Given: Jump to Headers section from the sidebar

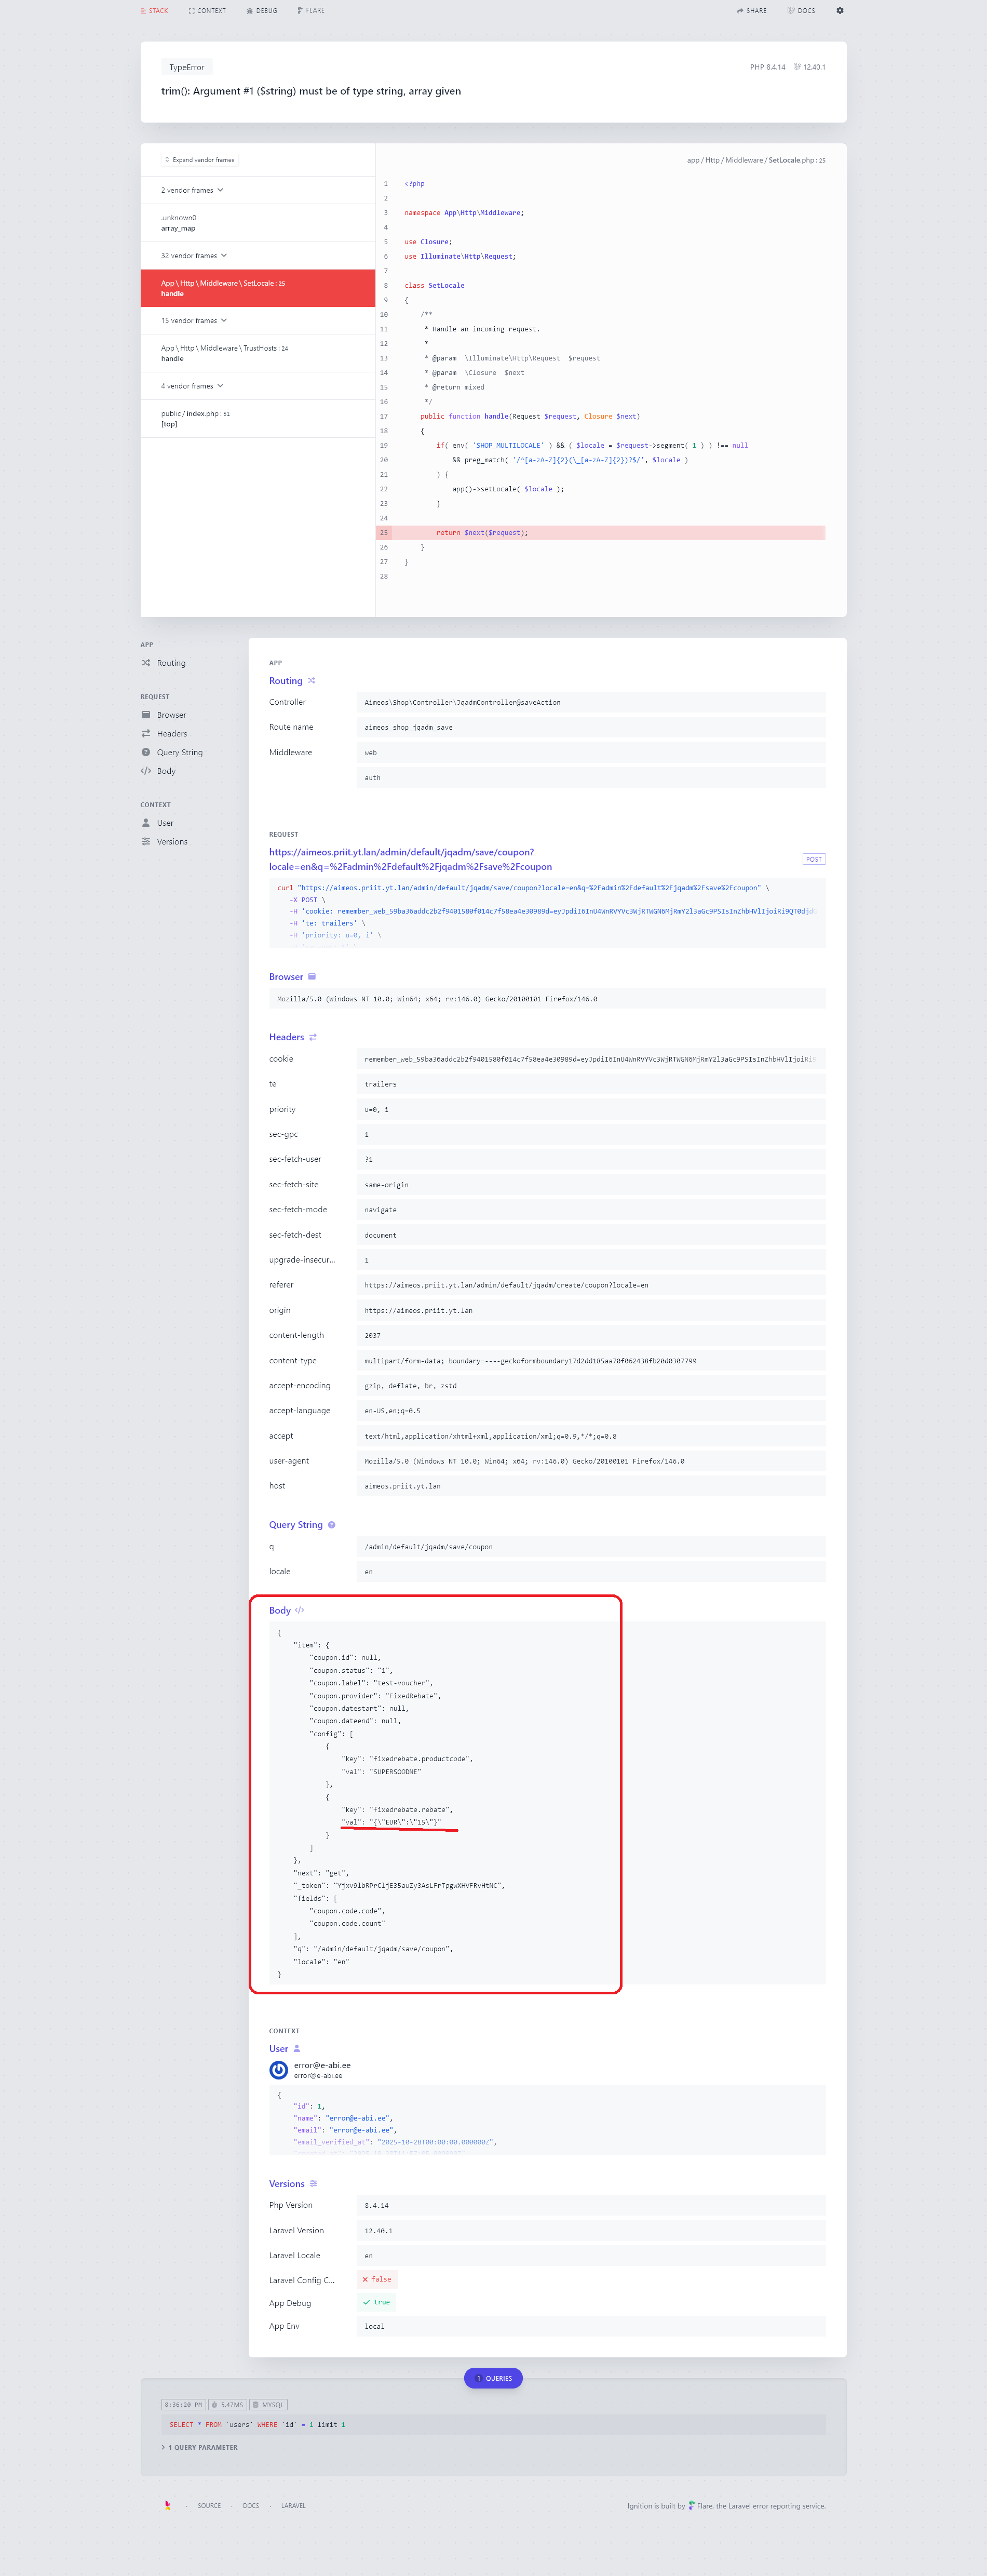Looking at the screenshot, I should (171, 734).
